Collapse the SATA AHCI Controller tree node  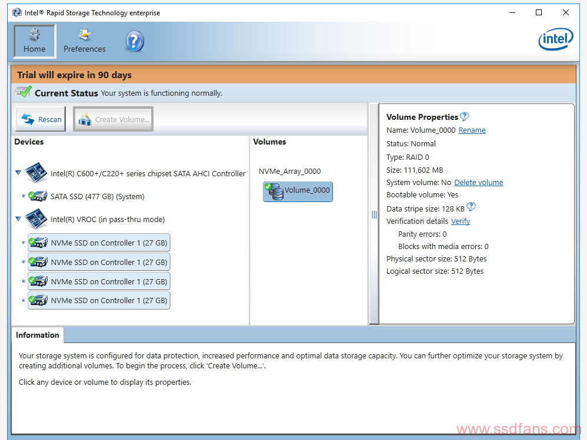point(18,173)
